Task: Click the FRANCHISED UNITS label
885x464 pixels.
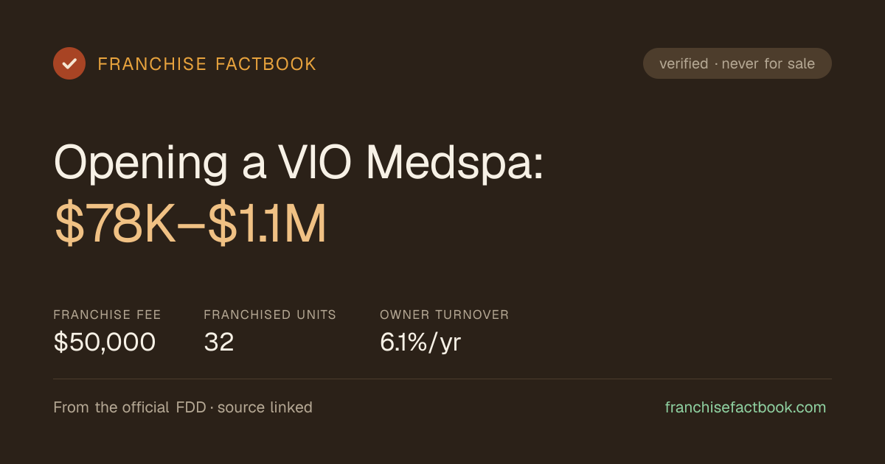Action: [270, 314]
